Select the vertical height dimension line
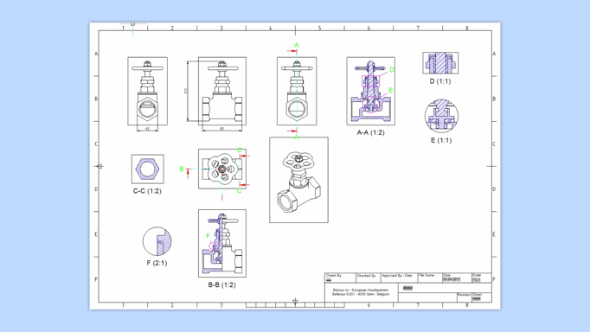 tap(188, 92)
